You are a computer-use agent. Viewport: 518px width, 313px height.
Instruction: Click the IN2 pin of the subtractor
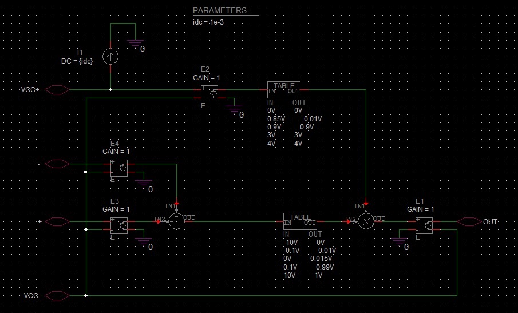pos(159,221)
